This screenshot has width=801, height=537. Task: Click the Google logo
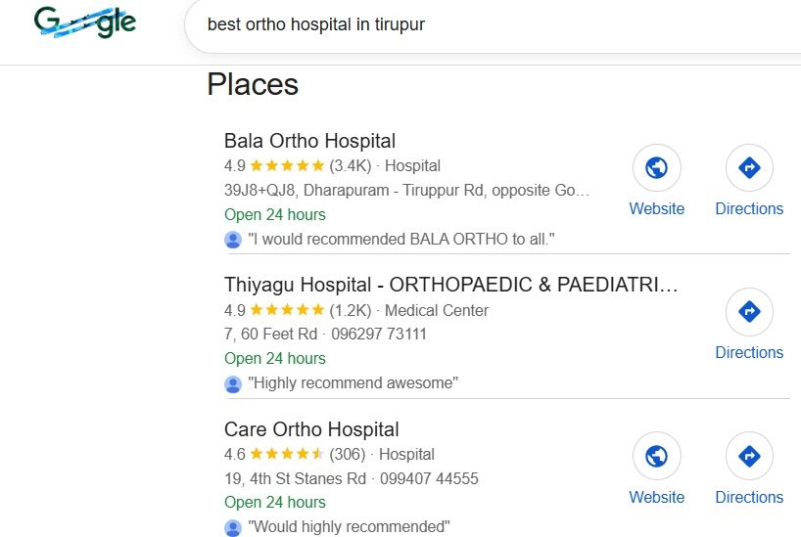[84, 23]
